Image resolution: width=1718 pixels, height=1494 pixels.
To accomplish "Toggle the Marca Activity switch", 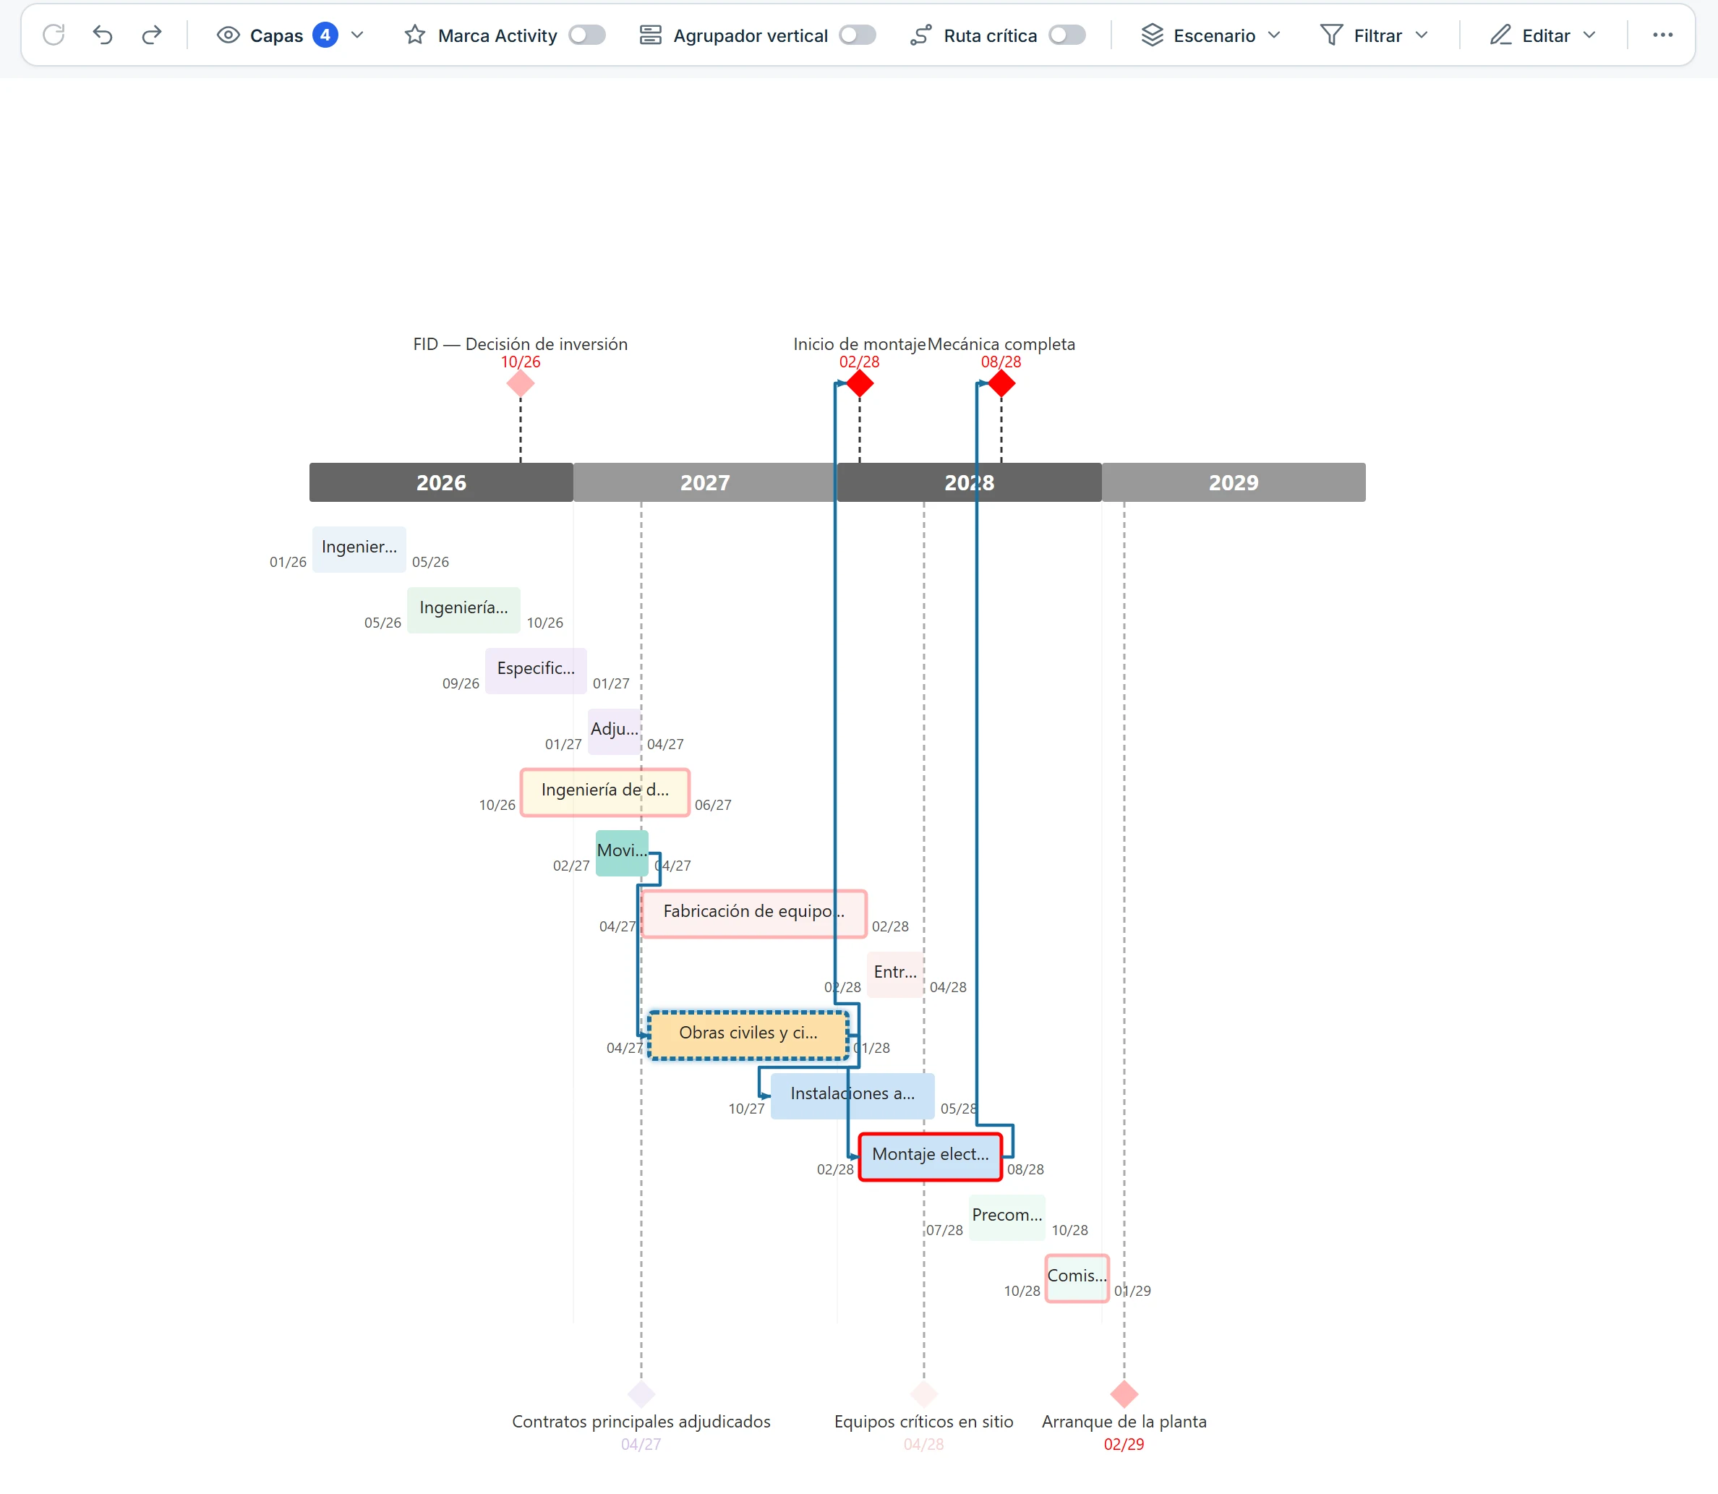I will click(x=587, y=35).
